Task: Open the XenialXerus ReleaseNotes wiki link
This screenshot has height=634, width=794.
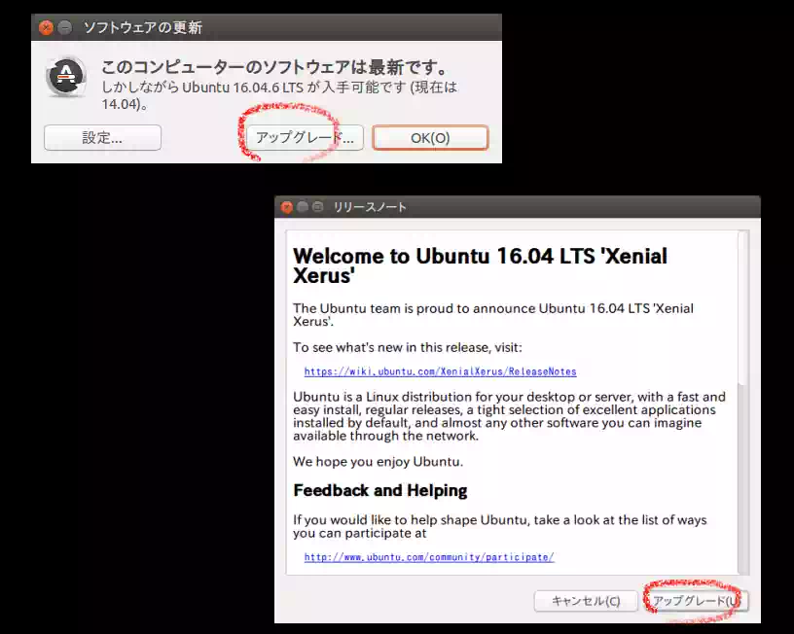Action: click(x=440, y=371)
